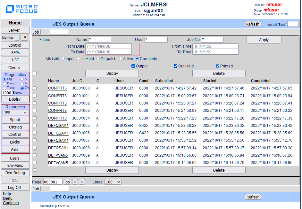Open the Help Contents link
This screenshot has width=302, height=209.
11,203
